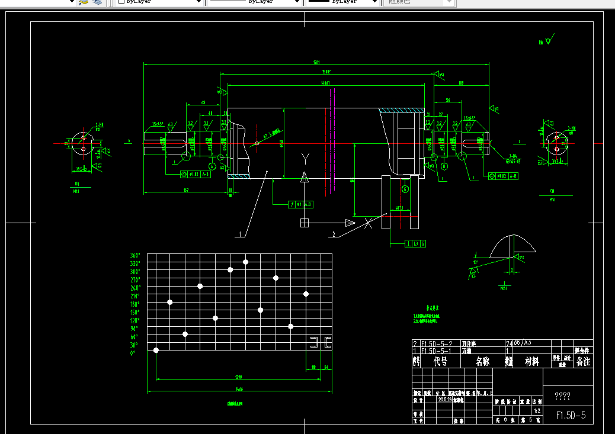Select the ???? text in title block
The image size is (615, 434).
click(x=562, y=396)
